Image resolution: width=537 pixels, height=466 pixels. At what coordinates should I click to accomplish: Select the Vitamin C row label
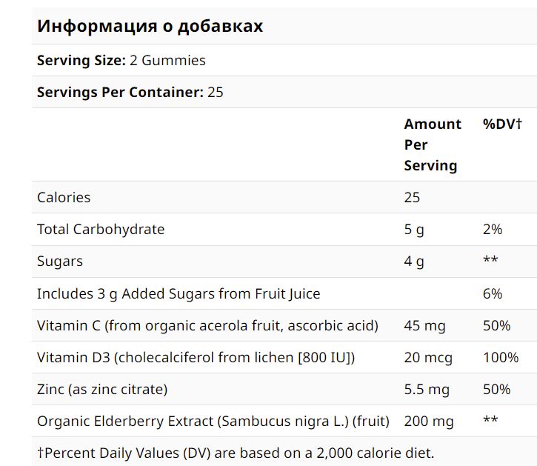pos(207,326)
